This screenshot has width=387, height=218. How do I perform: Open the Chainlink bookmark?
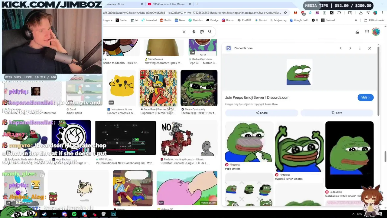pyautogui.click(x=195, y=20)
